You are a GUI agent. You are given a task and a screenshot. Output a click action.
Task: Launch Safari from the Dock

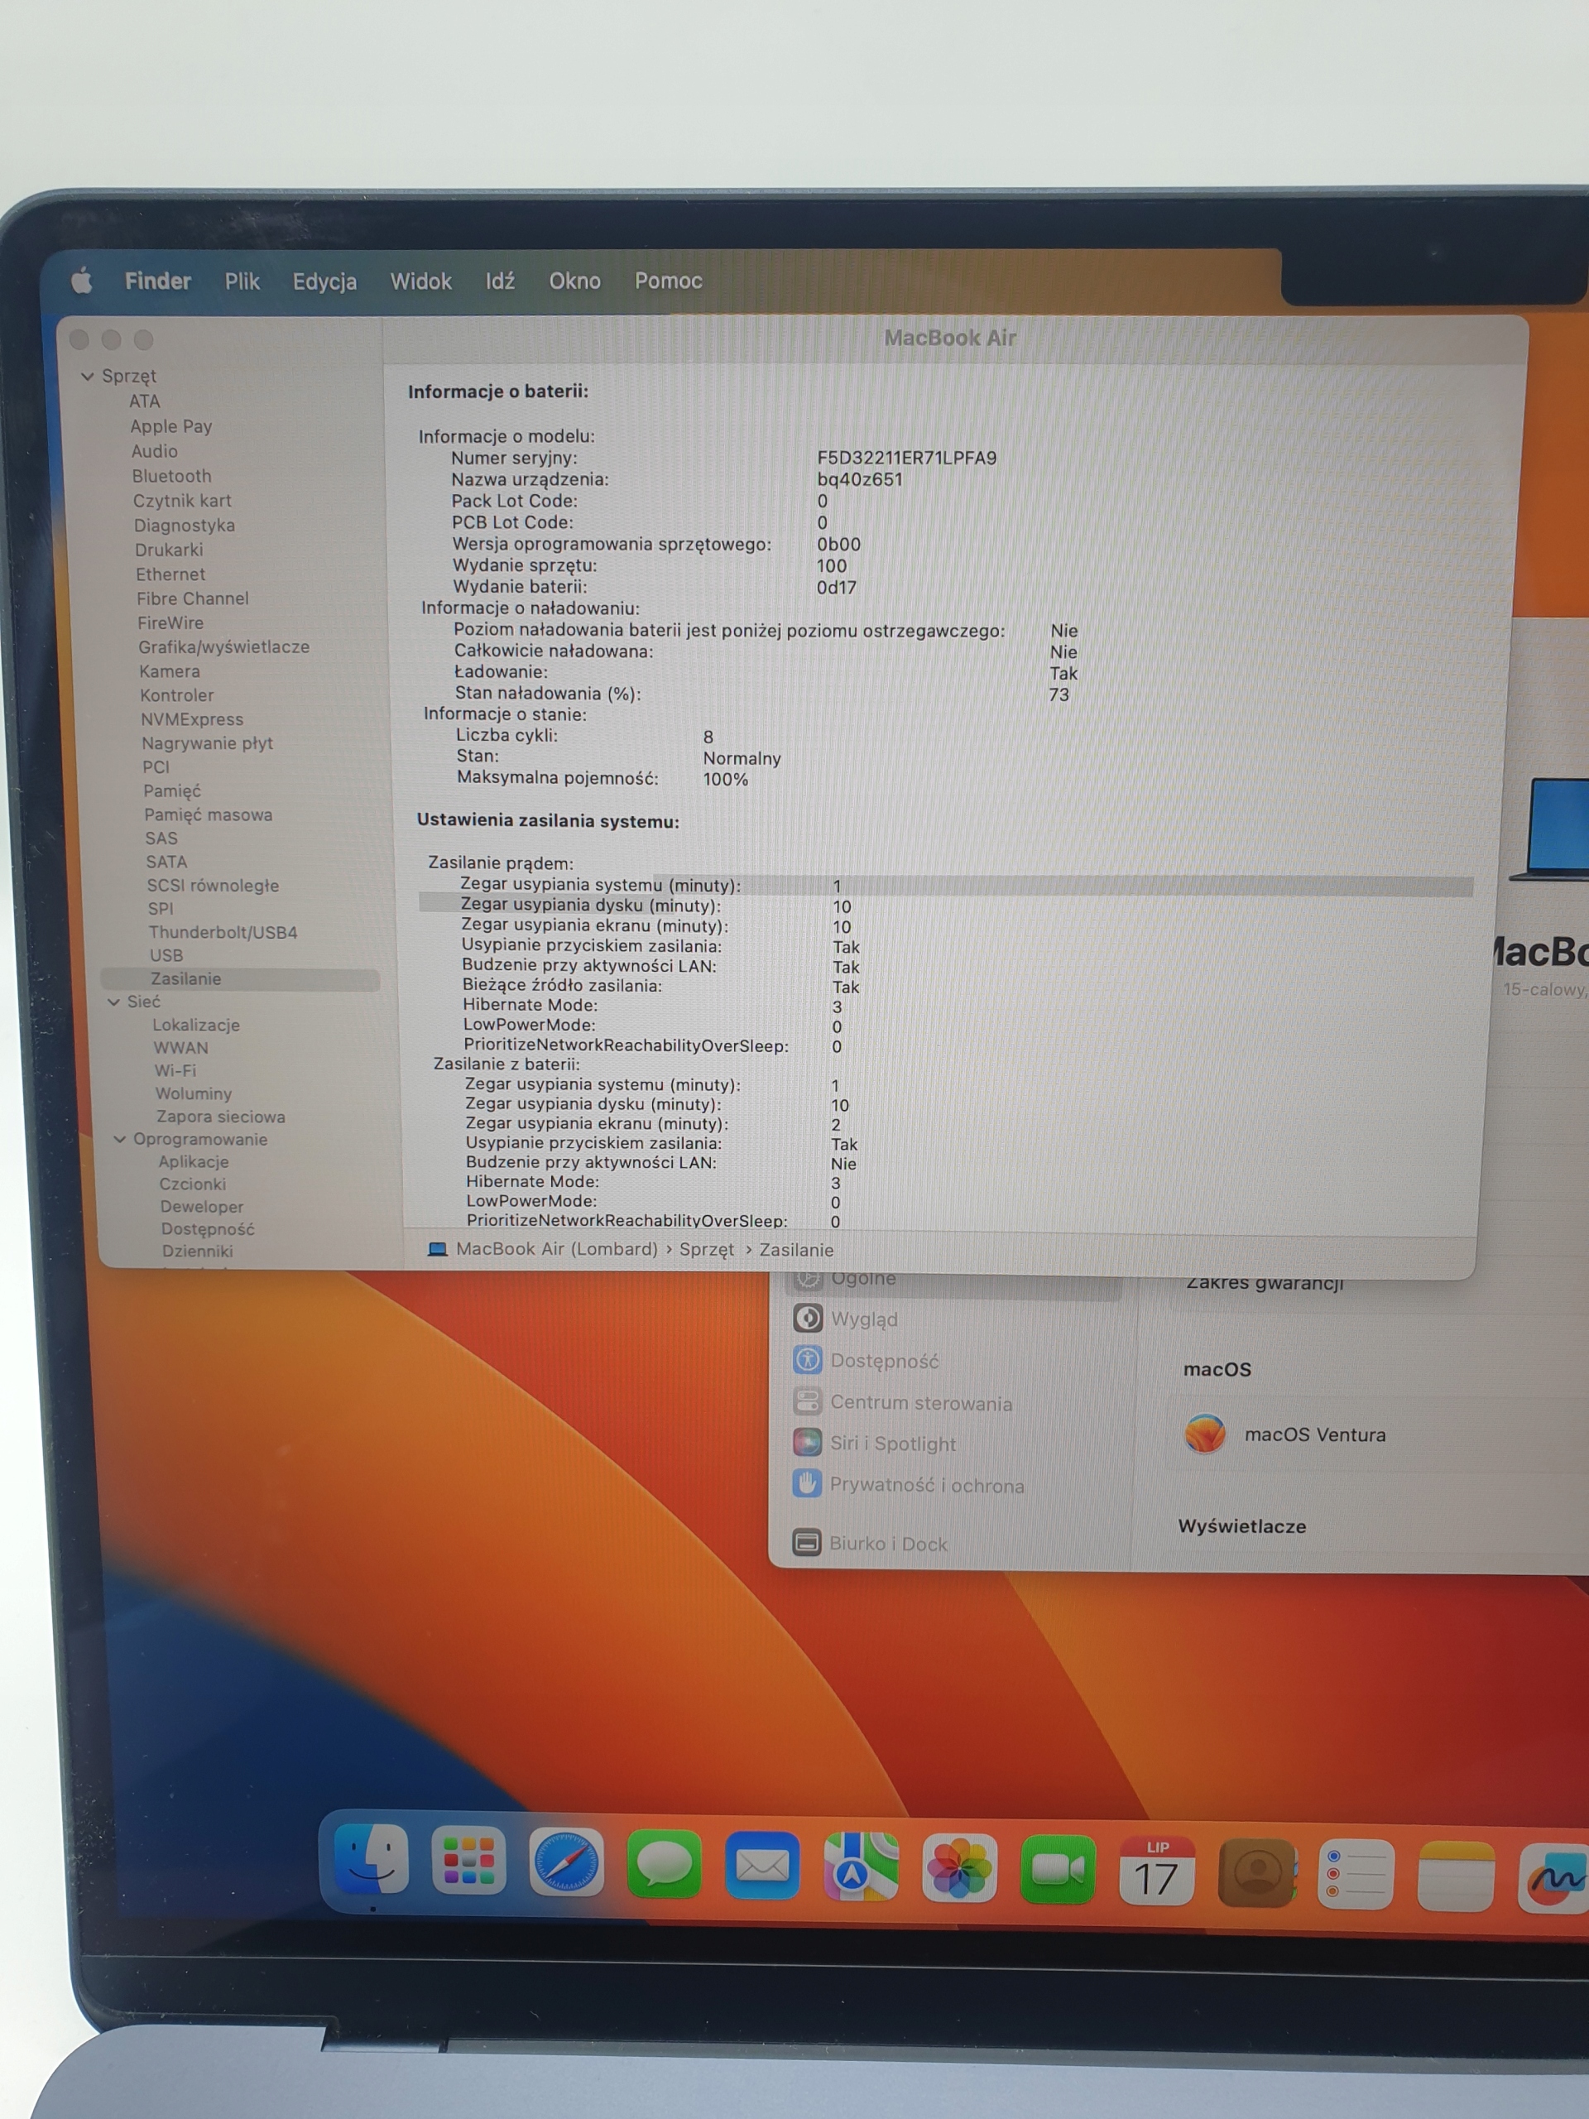[566, 1862]
